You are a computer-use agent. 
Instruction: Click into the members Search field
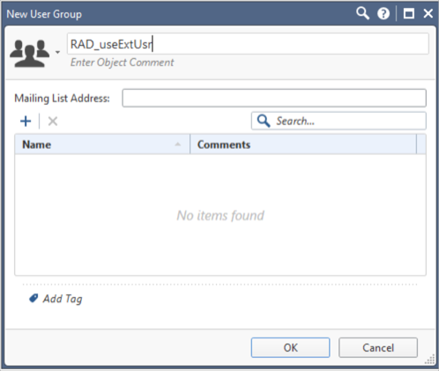click(x=339, y=121)
